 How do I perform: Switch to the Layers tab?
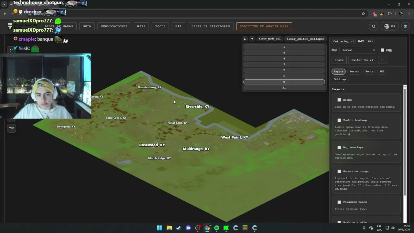[339, 72]
